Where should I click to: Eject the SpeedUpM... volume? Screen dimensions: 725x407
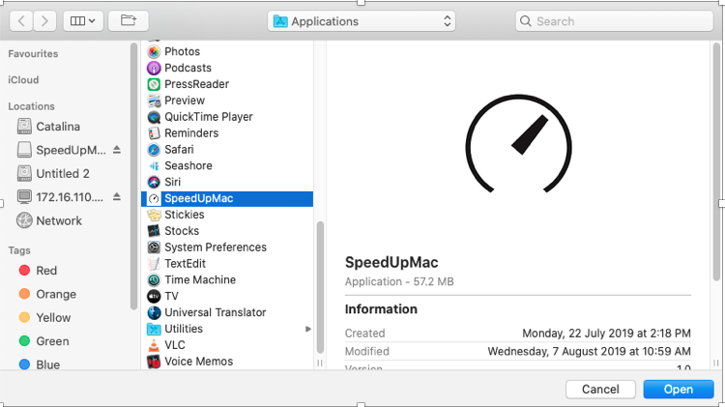tap(117, 150)
